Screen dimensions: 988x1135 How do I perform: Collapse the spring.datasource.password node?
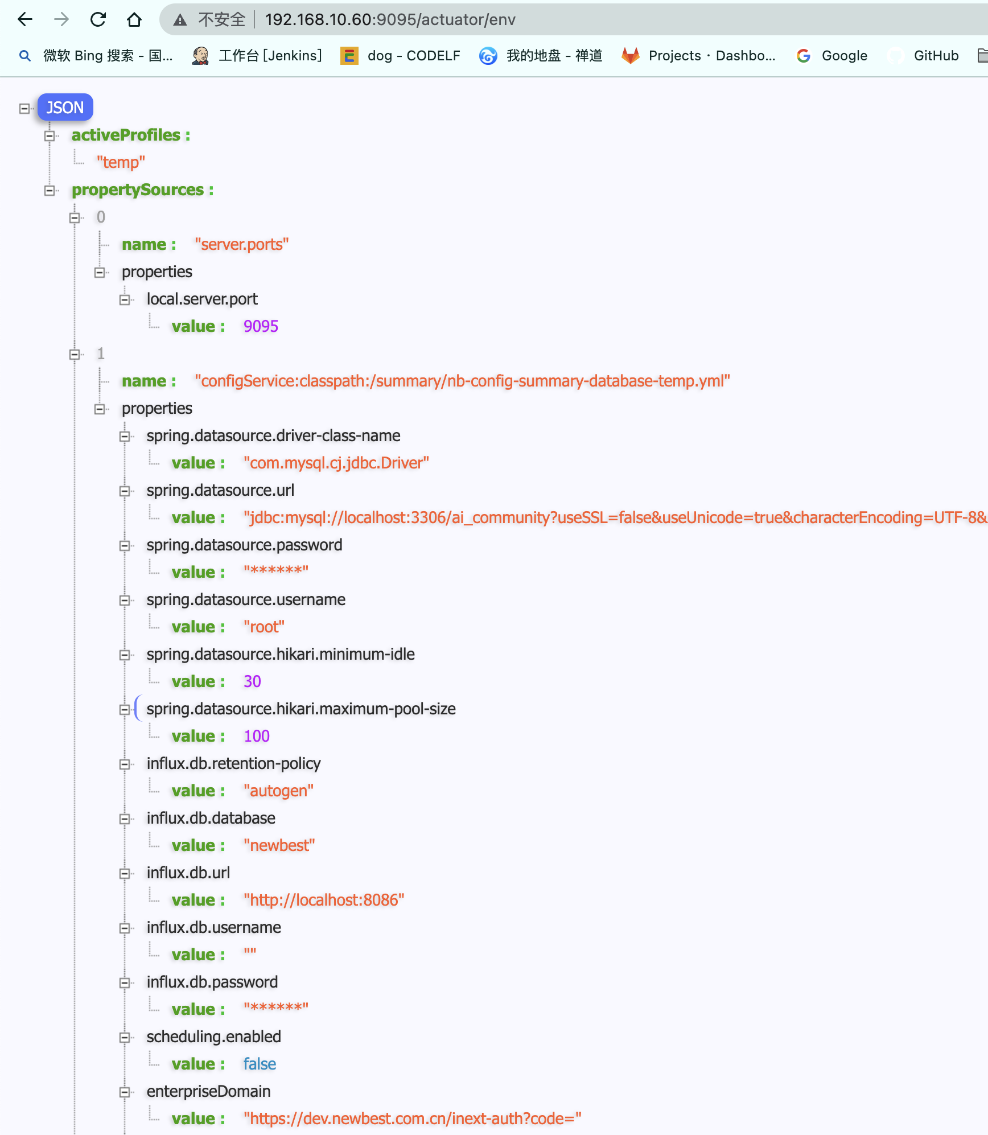tap(125, 545)
